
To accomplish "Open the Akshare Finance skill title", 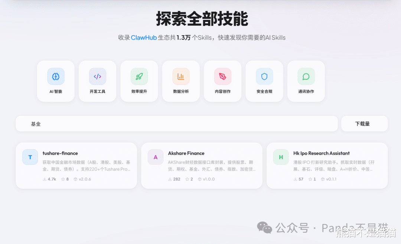I will coord(186,153).
